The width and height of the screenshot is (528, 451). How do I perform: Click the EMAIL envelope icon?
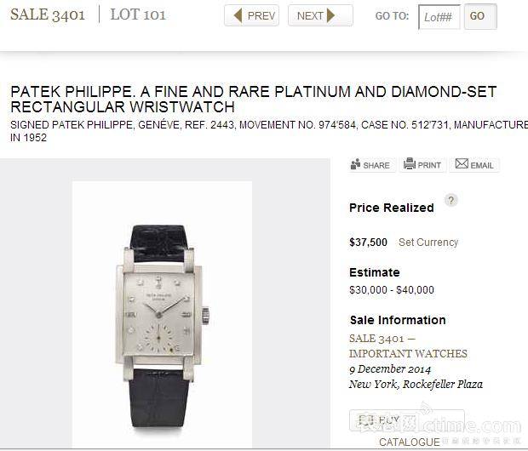pyautogui.click(x=462, y=163)
